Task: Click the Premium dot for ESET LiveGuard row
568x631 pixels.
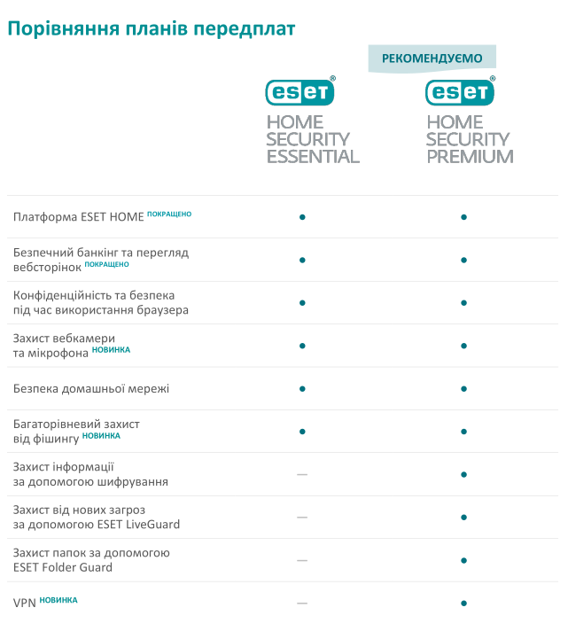Action: tap(463, 518)
